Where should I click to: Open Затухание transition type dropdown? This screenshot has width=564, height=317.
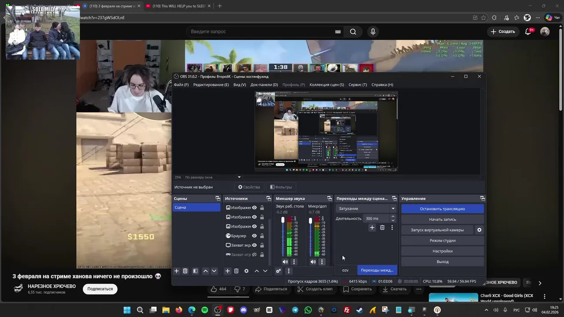(x=366, y=208)
